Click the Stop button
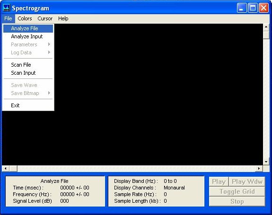 click(237, 201)
